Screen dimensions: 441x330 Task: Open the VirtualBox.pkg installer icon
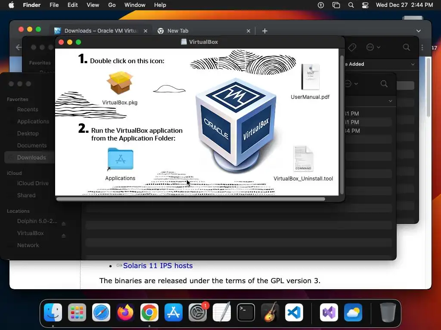[120, 83]
